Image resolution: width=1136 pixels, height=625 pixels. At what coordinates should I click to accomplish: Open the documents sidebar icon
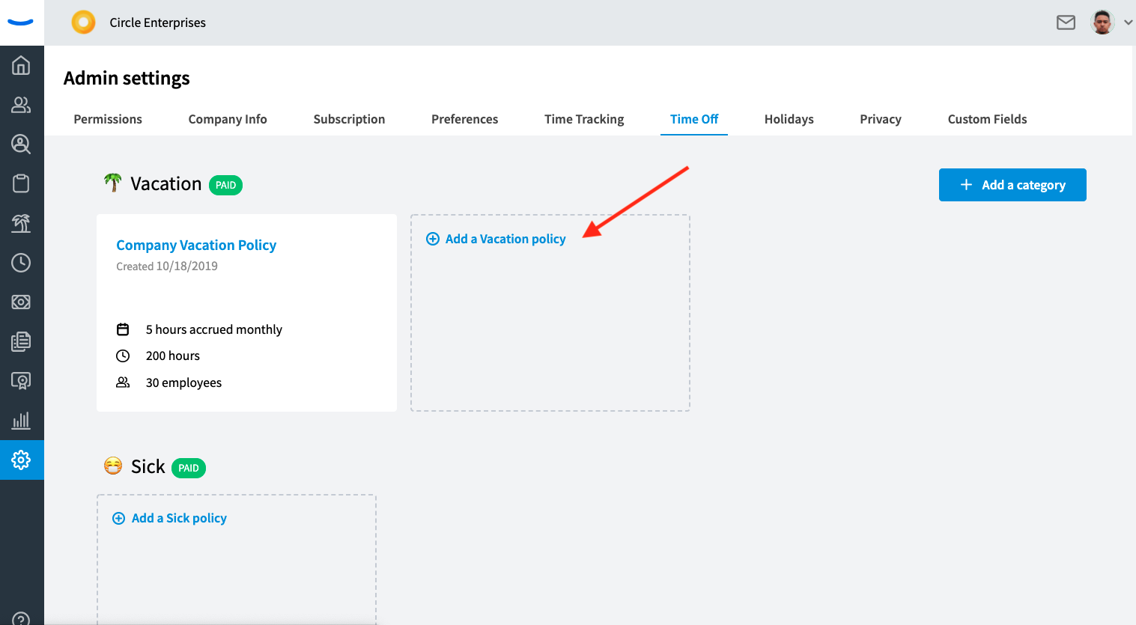point(21,341)
